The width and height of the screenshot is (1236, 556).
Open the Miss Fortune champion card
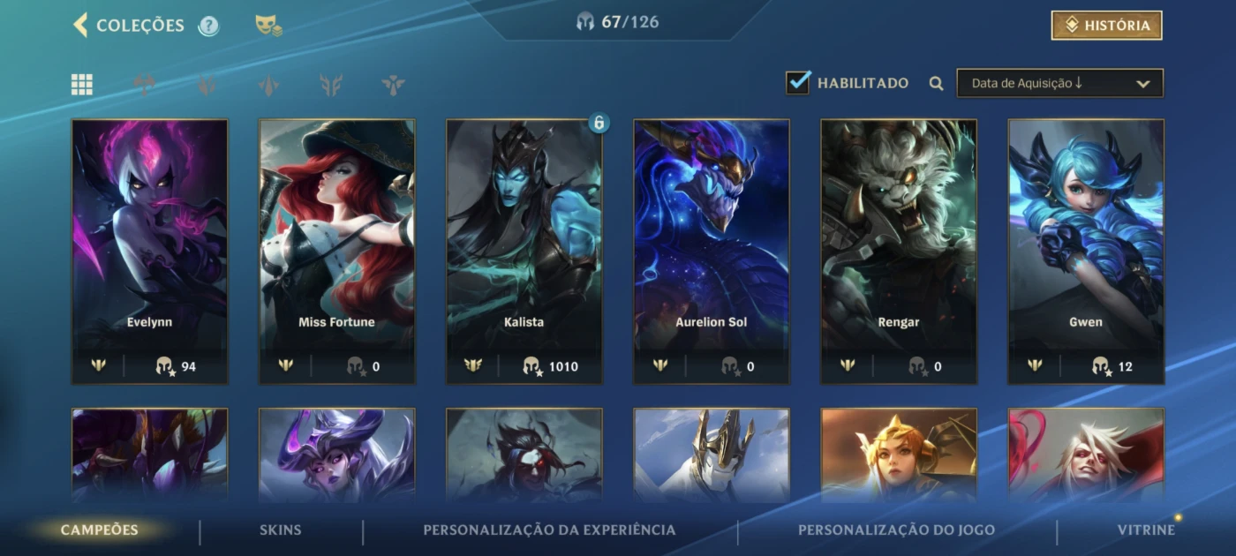(336, 252)
